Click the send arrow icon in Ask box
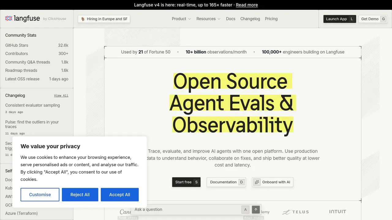 tap(256, 210)
